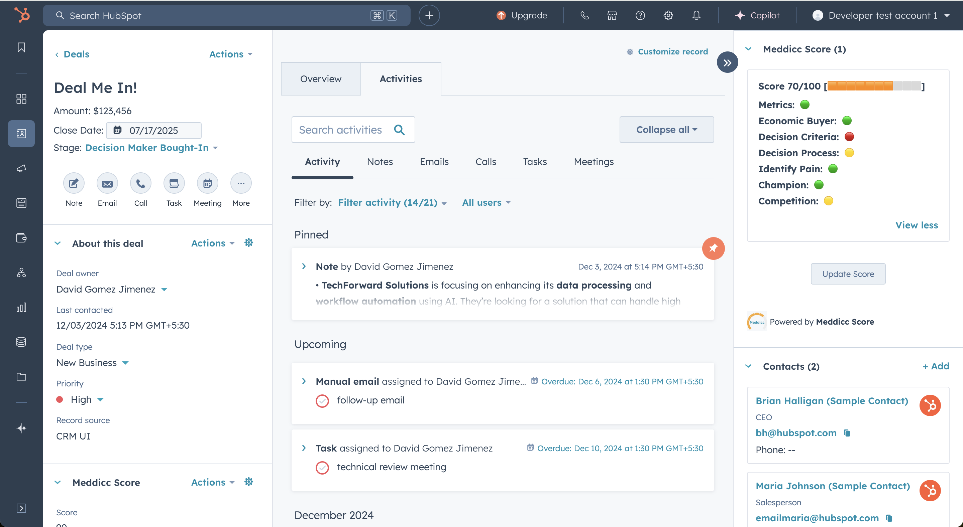Mark follow-up email task as complete
The image size is (963, 527).
(322, 401)
